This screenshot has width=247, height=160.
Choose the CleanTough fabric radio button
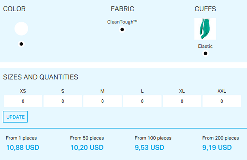coord(122,30)
